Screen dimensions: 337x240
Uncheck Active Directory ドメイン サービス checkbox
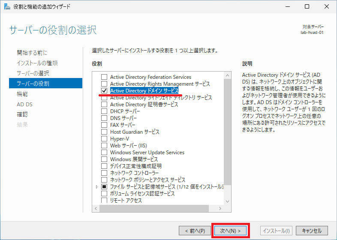pos(104,91)
